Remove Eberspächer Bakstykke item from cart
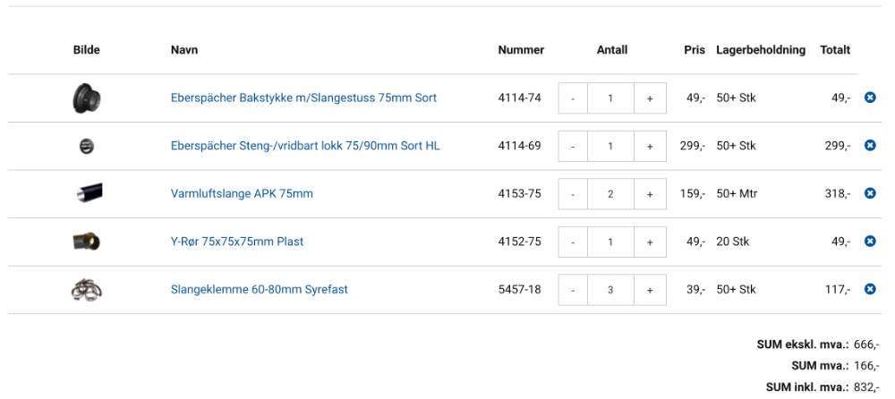Screen dimensions: 895x399 click(x=870, y=98)
